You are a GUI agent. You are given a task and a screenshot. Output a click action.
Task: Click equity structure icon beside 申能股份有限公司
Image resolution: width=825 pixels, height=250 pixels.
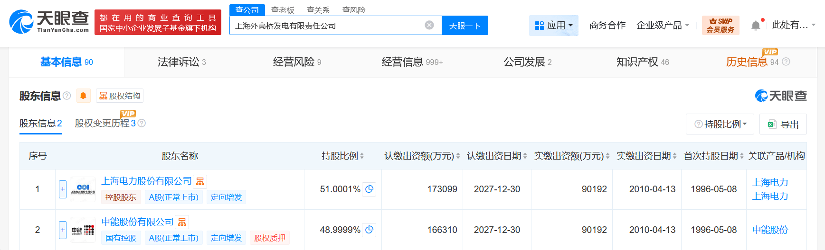coord(182,223)
